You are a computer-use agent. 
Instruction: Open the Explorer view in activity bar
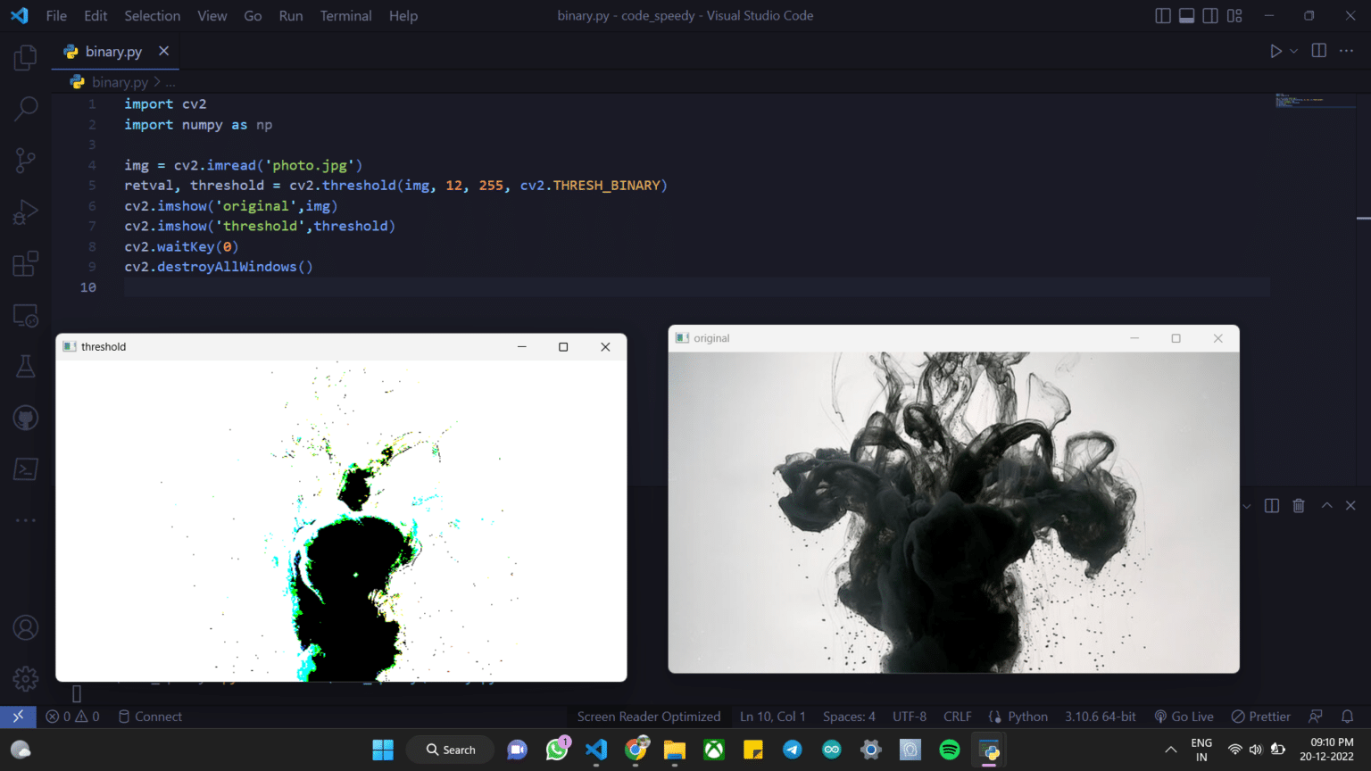pyautogui.click(x=26, y=58)
